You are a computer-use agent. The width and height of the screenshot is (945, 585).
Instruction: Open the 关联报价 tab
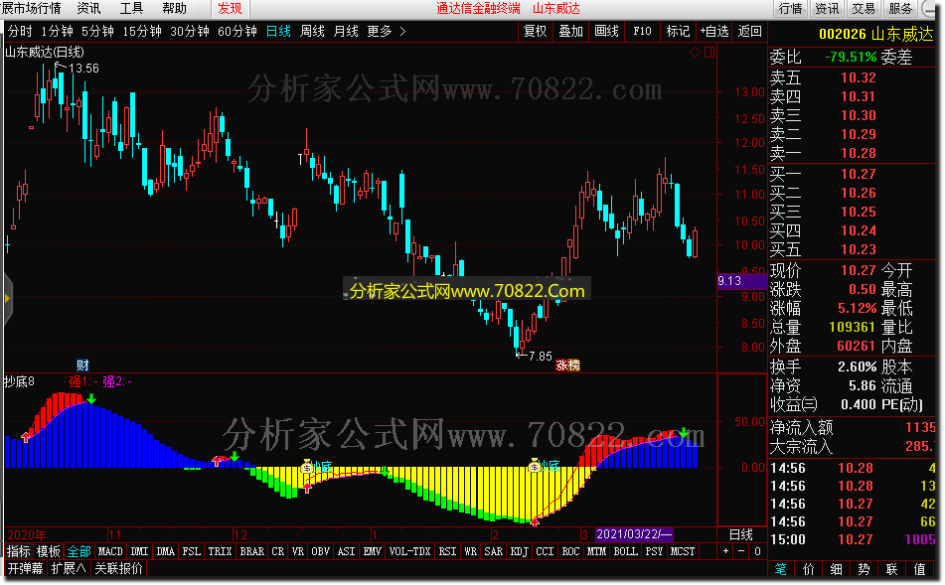coord(118,568)
